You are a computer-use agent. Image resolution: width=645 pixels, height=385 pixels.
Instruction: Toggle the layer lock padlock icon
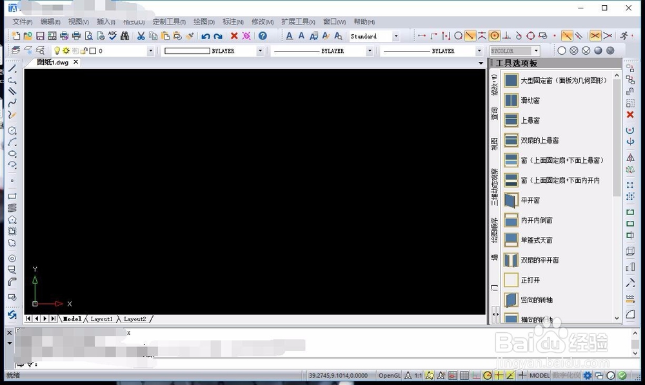tap(84, 51)
